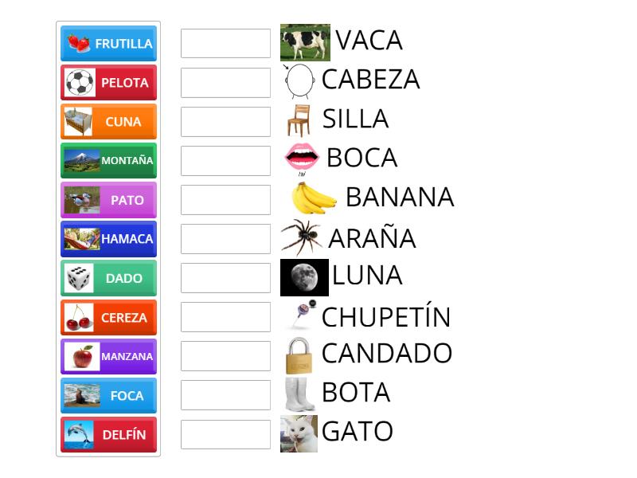
Task: Click the moon image next to LUNA
Action: click(x=305, y=276)
